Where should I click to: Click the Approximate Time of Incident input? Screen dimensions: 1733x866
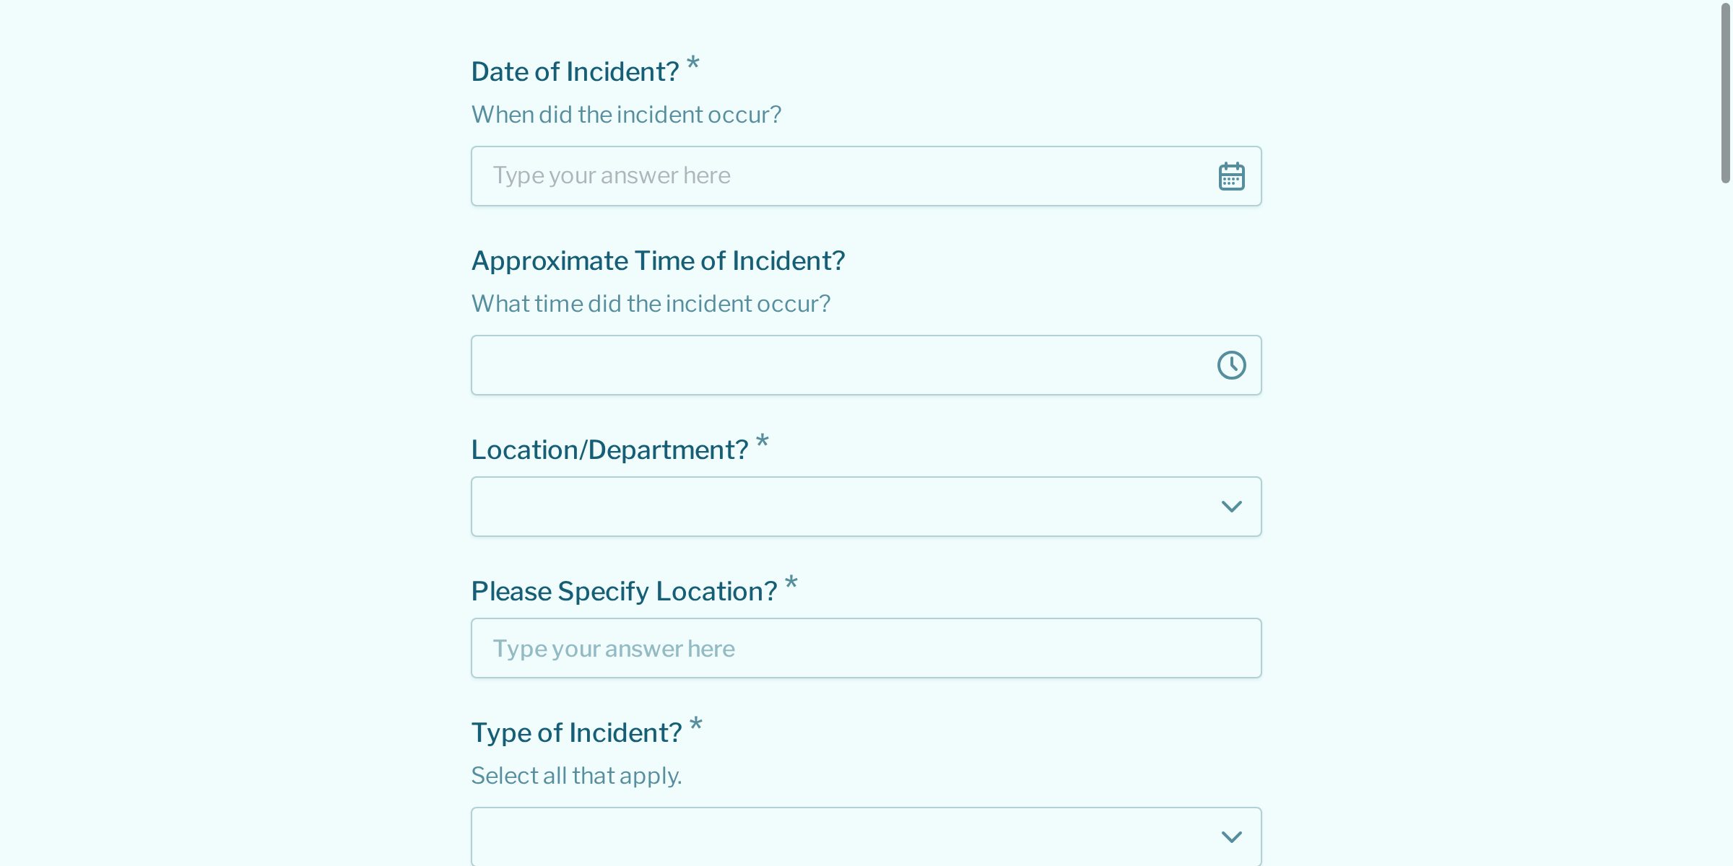click(794, 365)
